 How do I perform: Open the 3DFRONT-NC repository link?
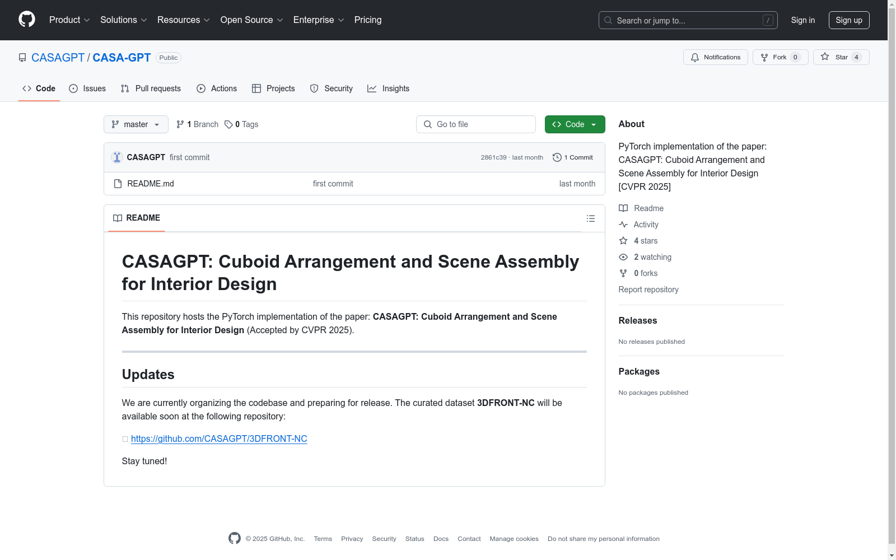click(x=219, y=439)
